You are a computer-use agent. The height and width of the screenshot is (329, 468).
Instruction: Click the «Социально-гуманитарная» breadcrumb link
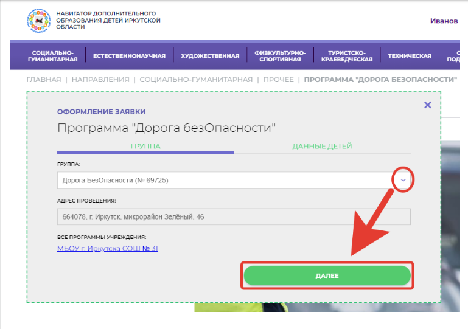196,80
